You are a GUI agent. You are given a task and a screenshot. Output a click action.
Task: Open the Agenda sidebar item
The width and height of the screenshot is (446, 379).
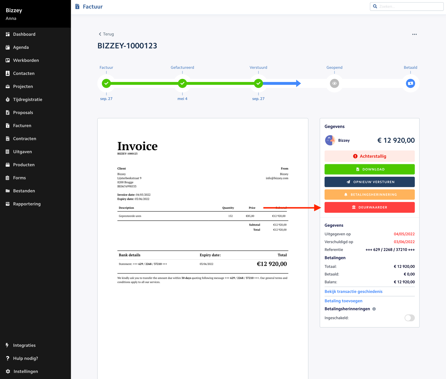tap(35, 47)
